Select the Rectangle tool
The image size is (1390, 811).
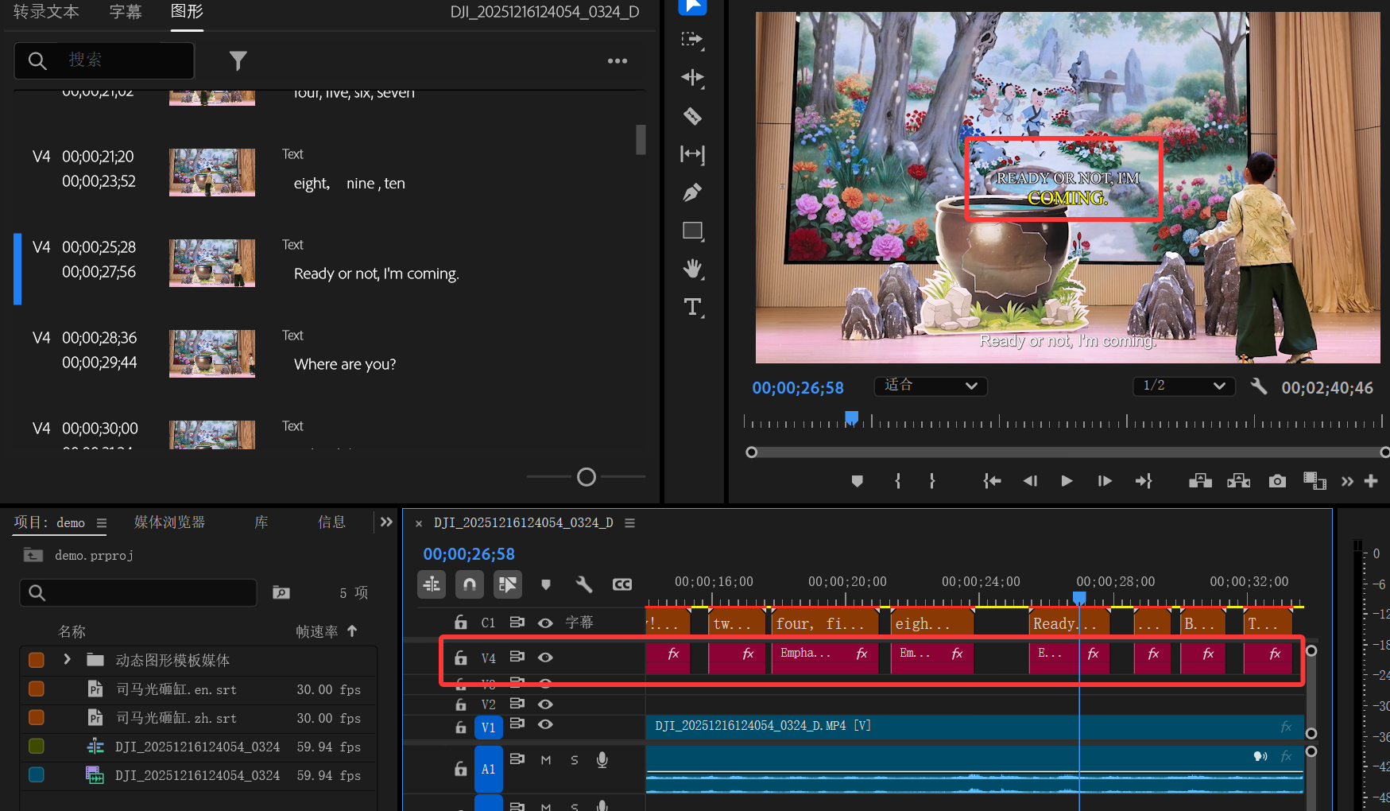(692, 231)
